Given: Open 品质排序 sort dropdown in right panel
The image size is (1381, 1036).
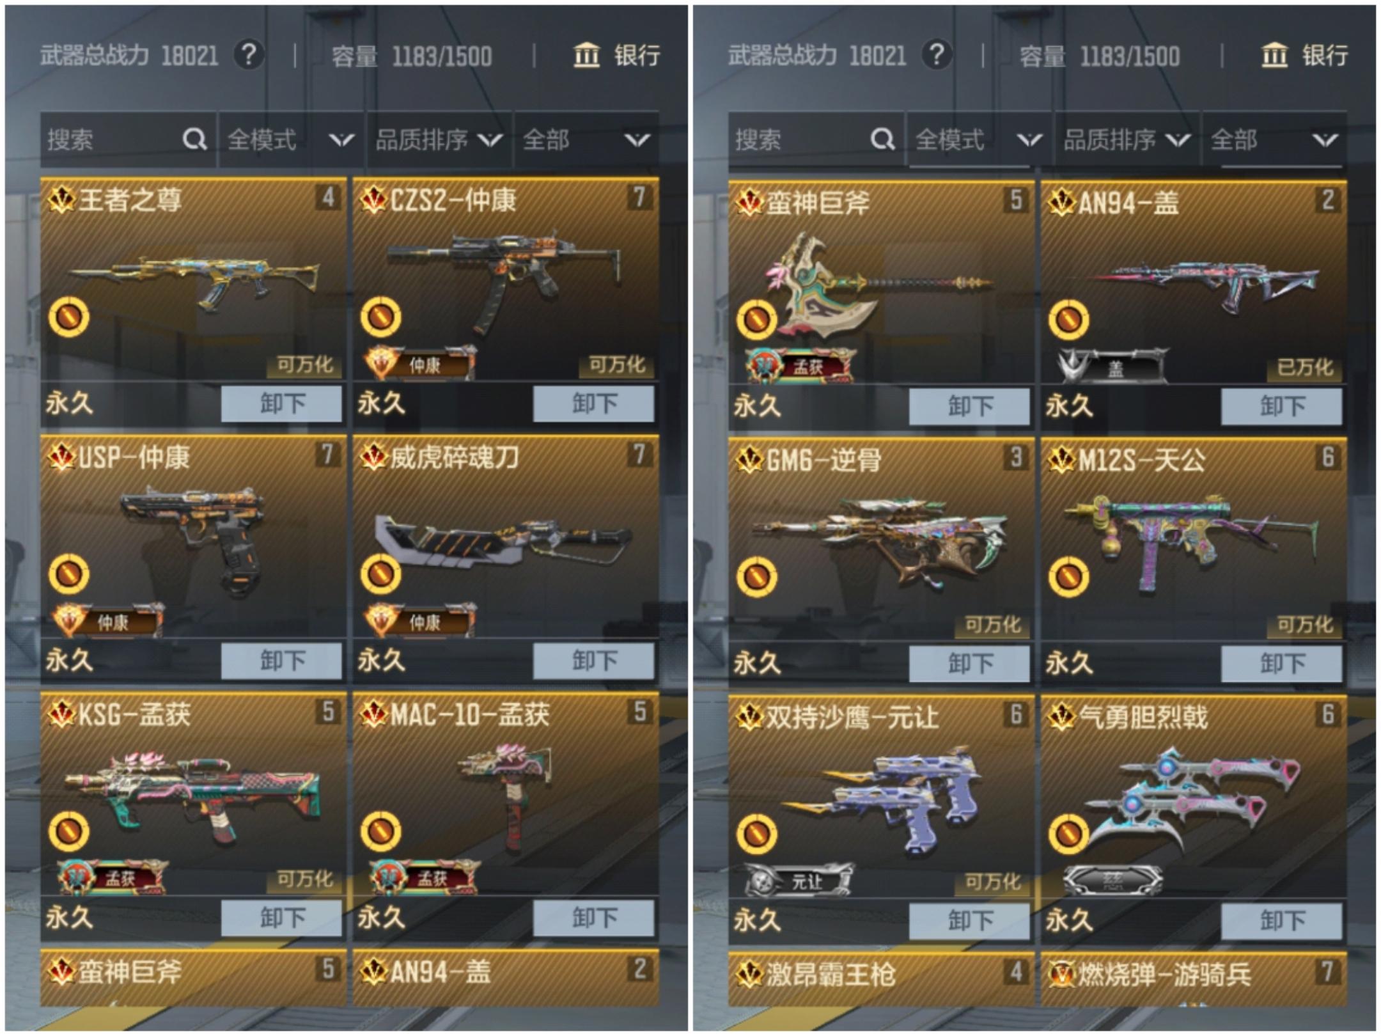Looking at the screenshot, I should [1127, 139].
